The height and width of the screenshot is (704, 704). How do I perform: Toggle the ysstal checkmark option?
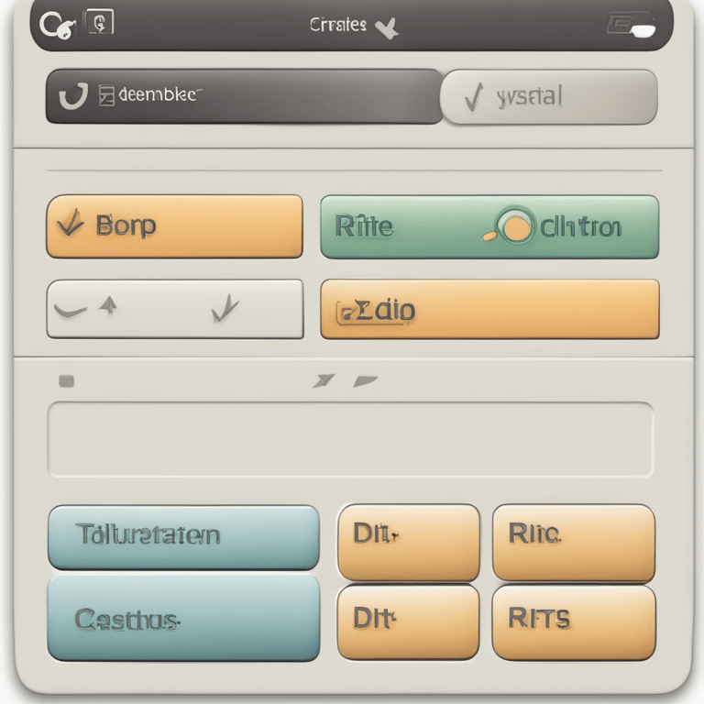pos(474,96)
